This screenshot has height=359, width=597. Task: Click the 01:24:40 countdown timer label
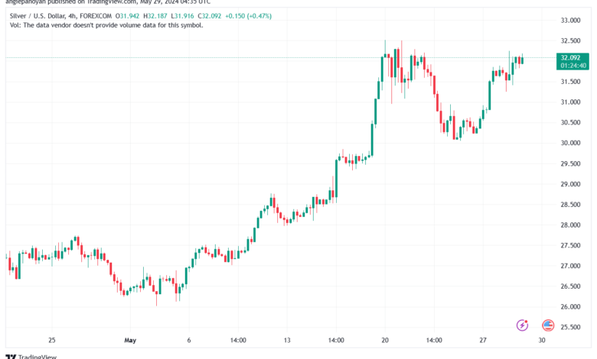[x=573, y=66]
